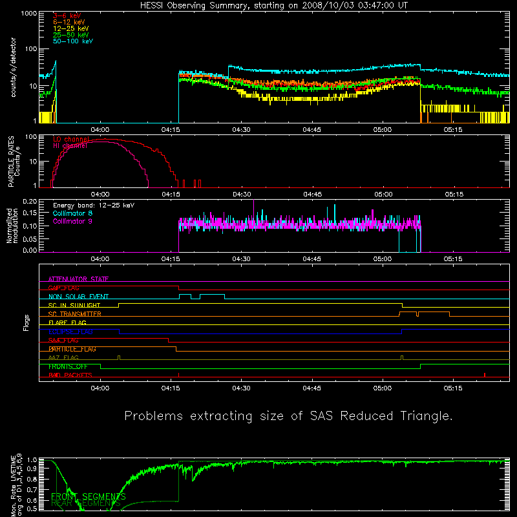Select the Collimator 9 legend entry
This screenshot has width=517, height=517.
(72, 221)
